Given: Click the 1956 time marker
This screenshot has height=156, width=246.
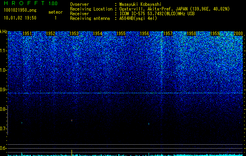Looking at the screenshot, I should 144,34.
